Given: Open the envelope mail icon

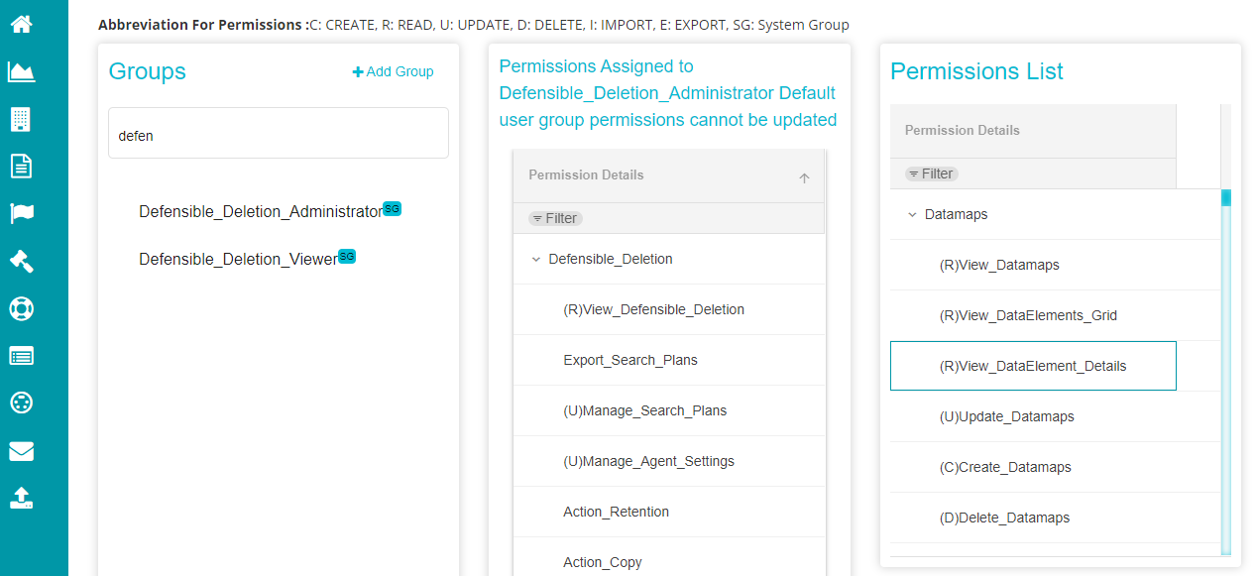Looking at the screenshot, I should pos(21,451).
